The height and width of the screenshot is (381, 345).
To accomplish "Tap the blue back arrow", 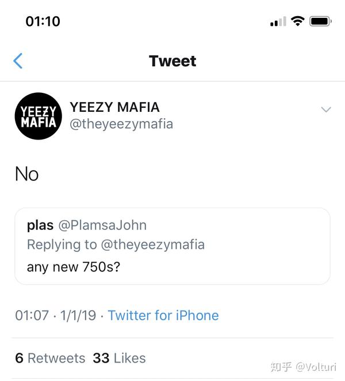I will pyautogui.click(x=18, y=61).
